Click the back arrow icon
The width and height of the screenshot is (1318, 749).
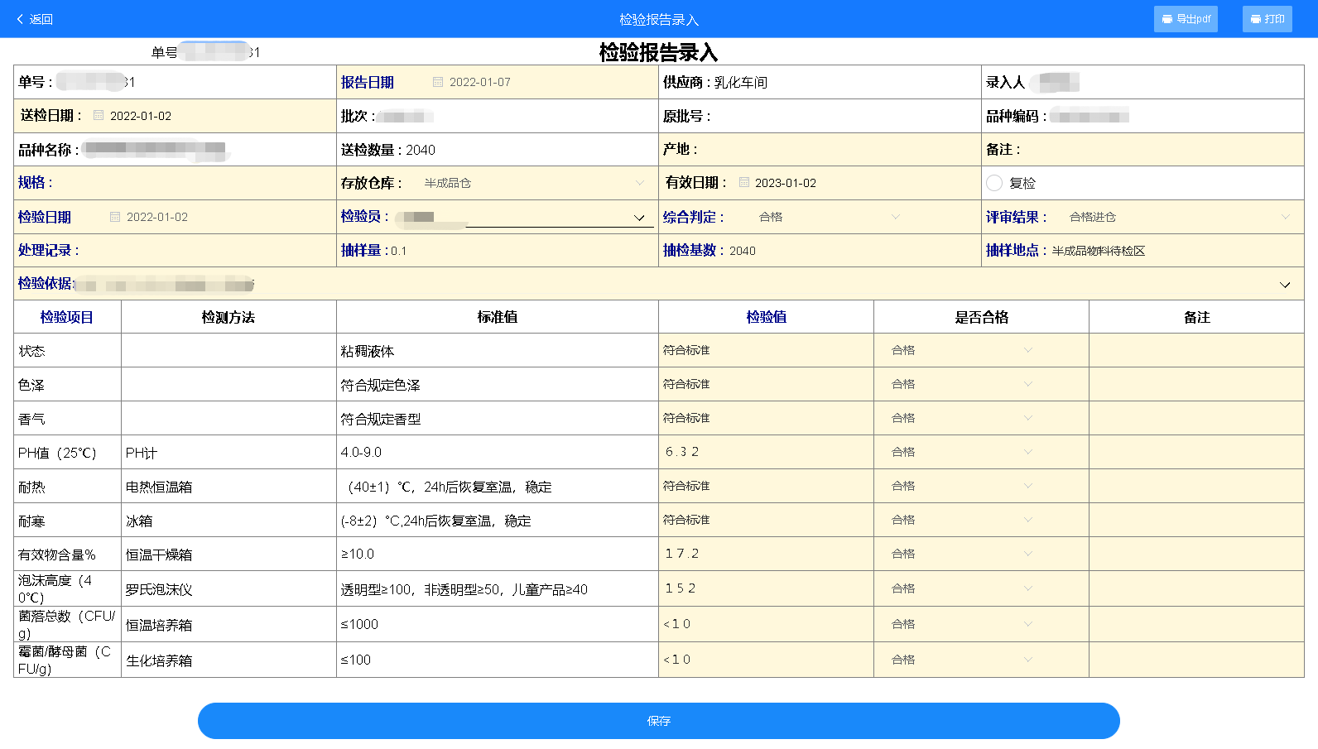[x=20, y=19]
